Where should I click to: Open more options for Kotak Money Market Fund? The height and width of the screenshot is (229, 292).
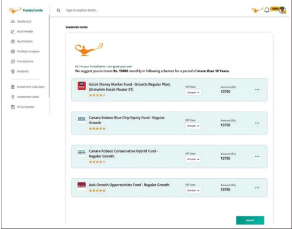pyautogui.click(x=257, y=90)
